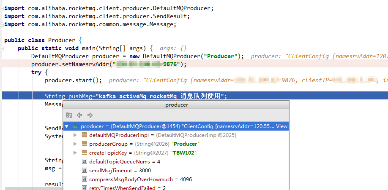The height and width of the screenshot is (190, 388).
Task: Click the producer.setNamesrvAddr breakpoint line
Action: click(x=195, y=64)
